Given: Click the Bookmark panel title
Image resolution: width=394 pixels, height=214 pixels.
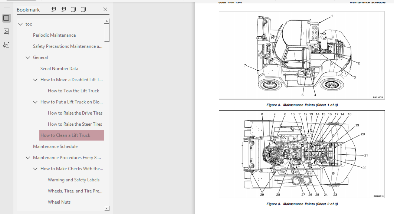Looking at the screenshot, I should [x=28, y=10].
